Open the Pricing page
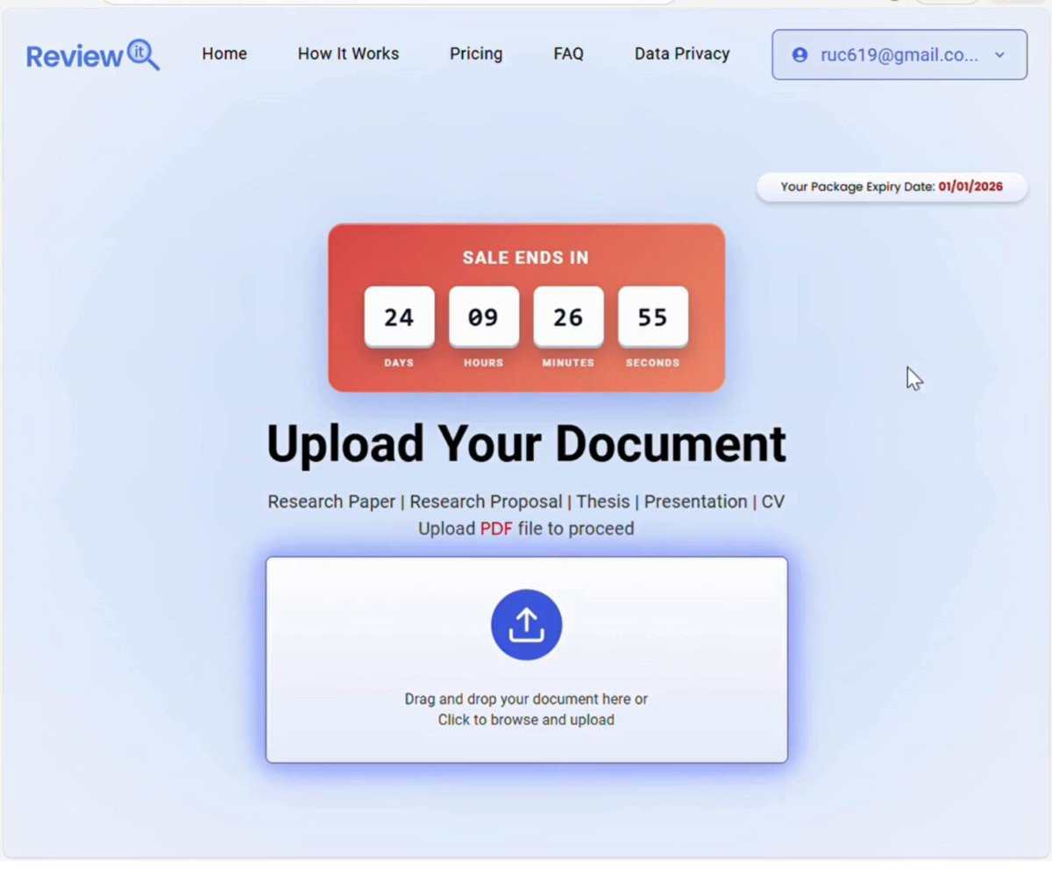Screen dimensions: 1052x874 click(476, 53)
